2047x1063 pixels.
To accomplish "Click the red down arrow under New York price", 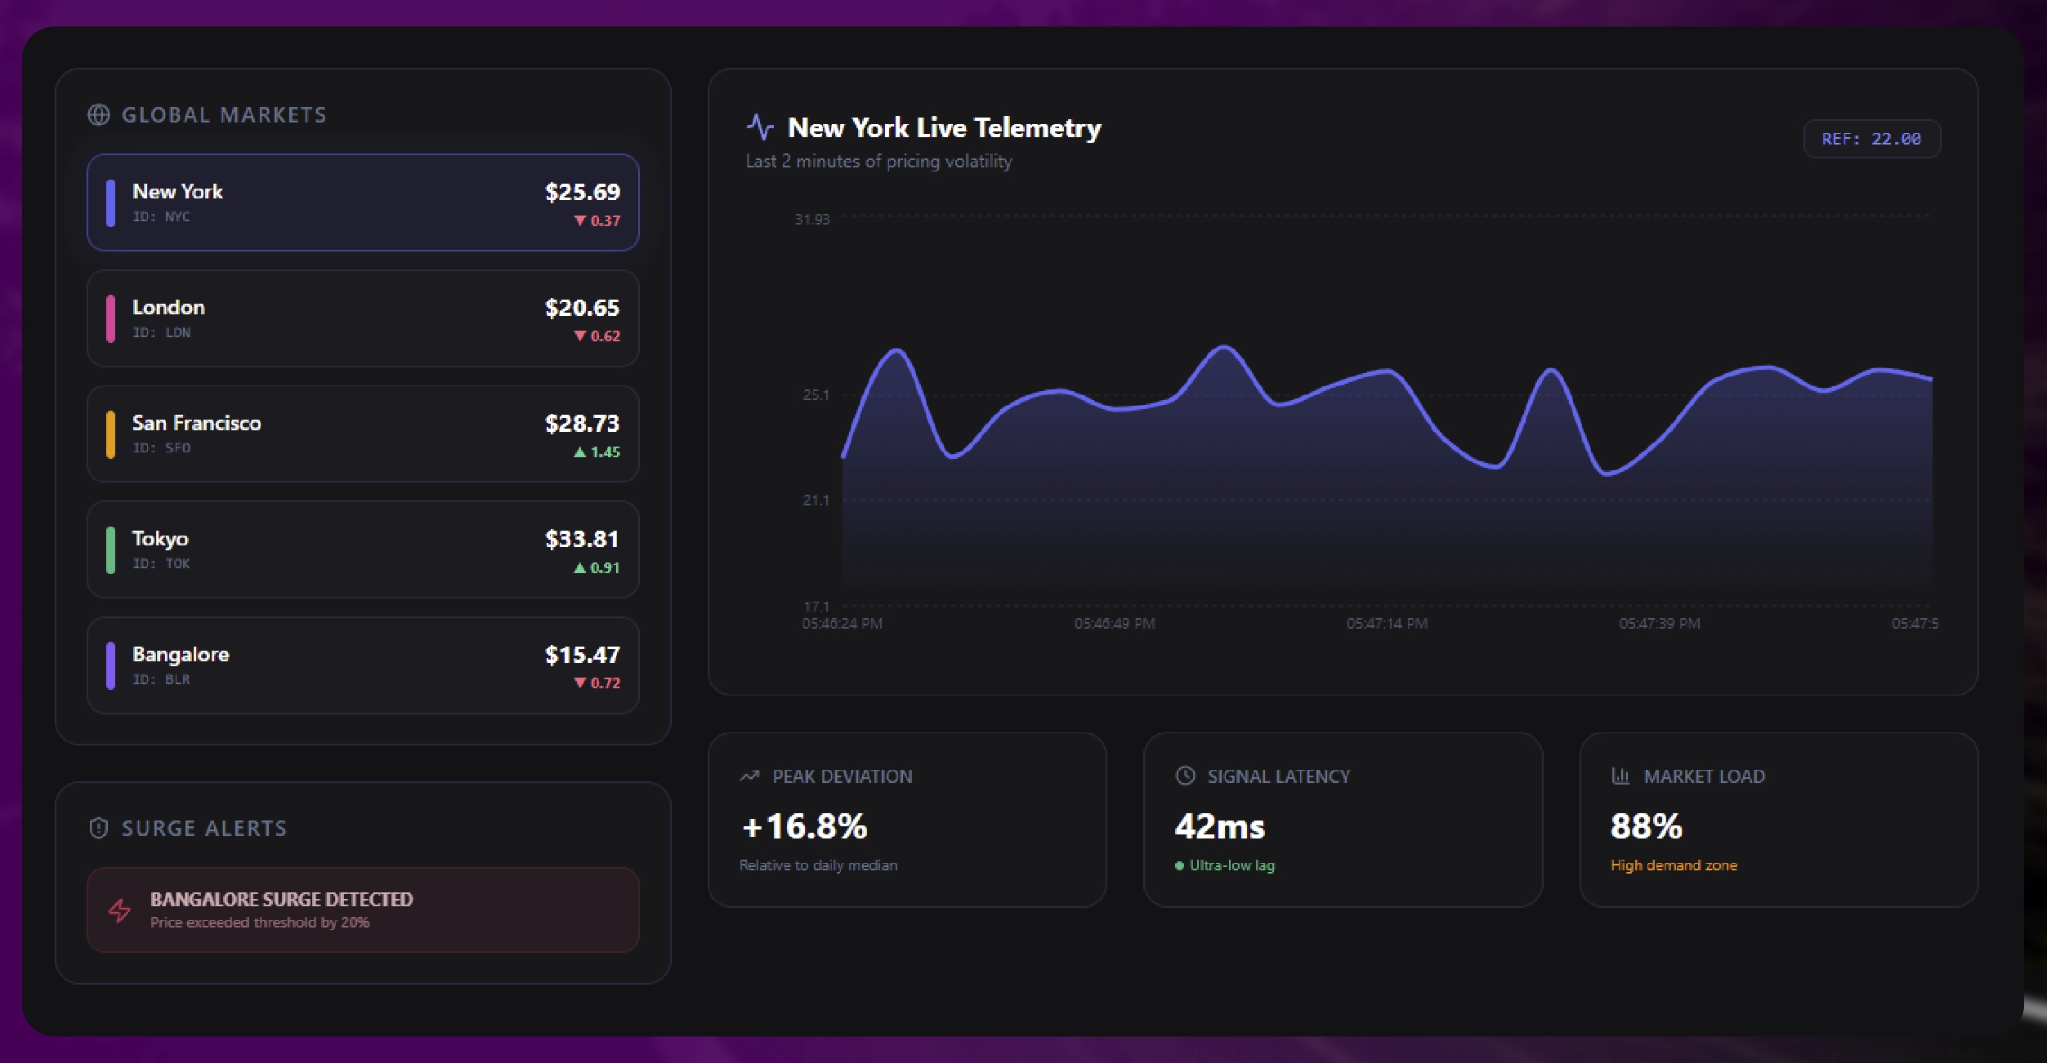I will (x=580, y=220).
